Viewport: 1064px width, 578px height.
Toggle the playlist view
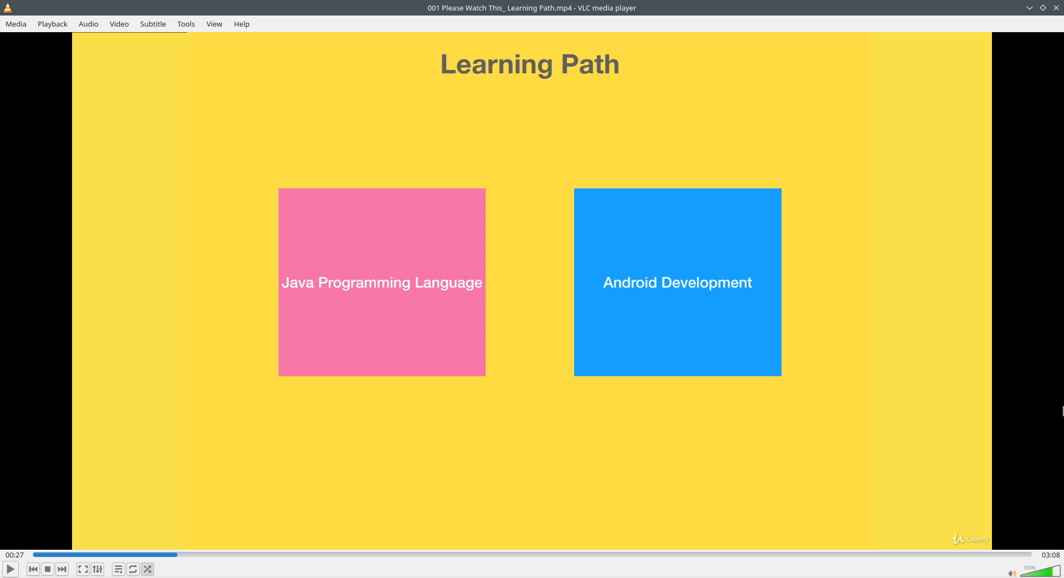119,569
